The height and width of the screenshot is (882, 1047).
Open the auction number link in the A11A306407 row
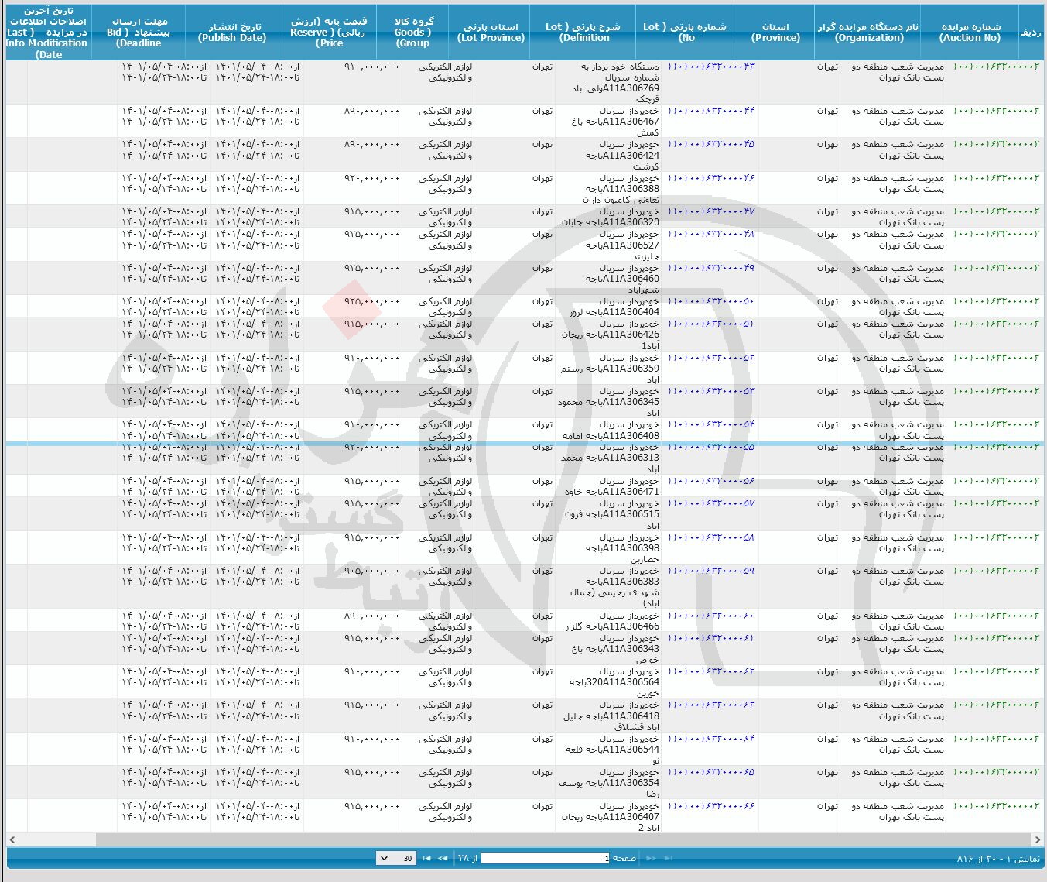[x=996, y=807]
